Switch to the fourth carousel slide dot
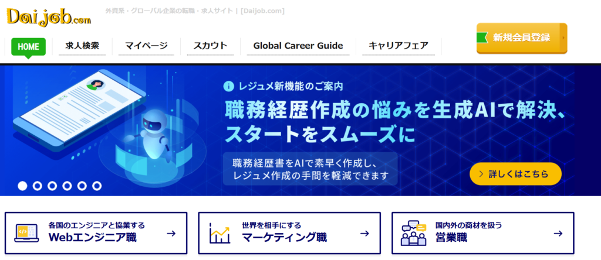 [67, 186]
